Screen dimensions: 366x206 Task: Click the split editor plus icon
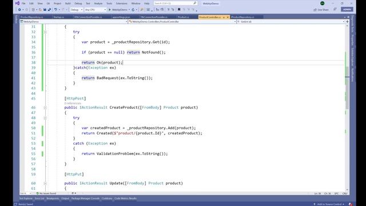[x=347, y=22]
